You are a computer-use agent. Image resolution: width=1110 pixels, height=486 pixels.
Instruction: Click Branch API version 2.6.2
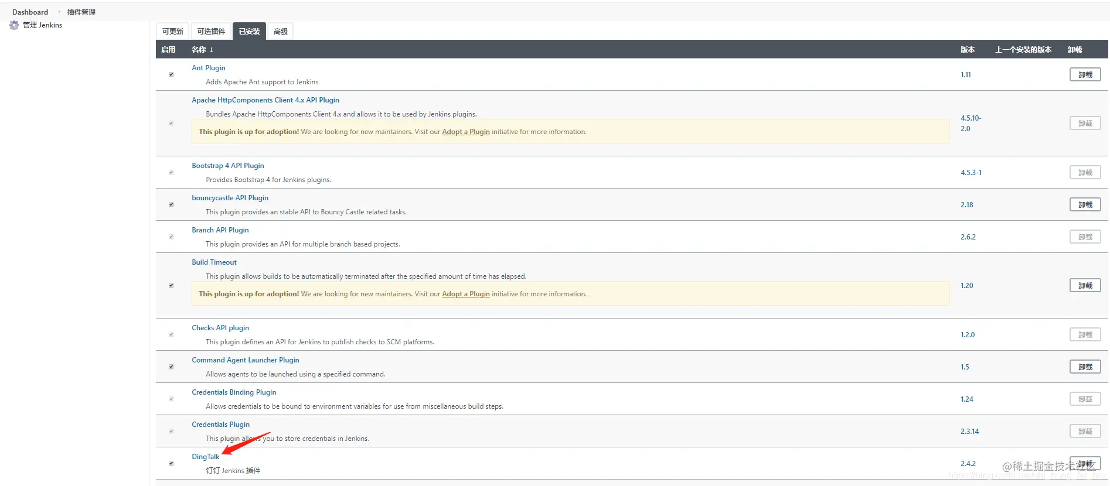point(968,237)
